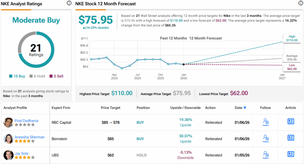Sort table by Date column arrow

click(245, 108)
